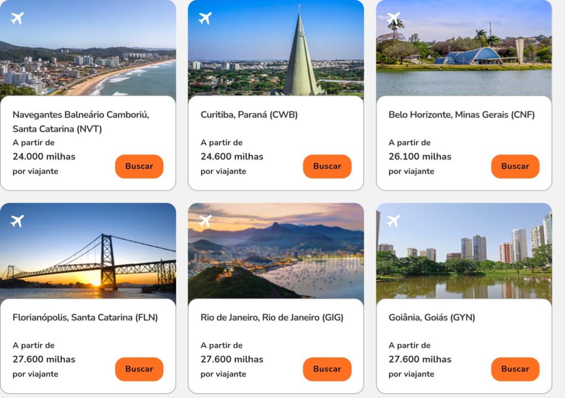
Task: Hit Buscar for Rio de Janeiro
Action: coord(327,369)
